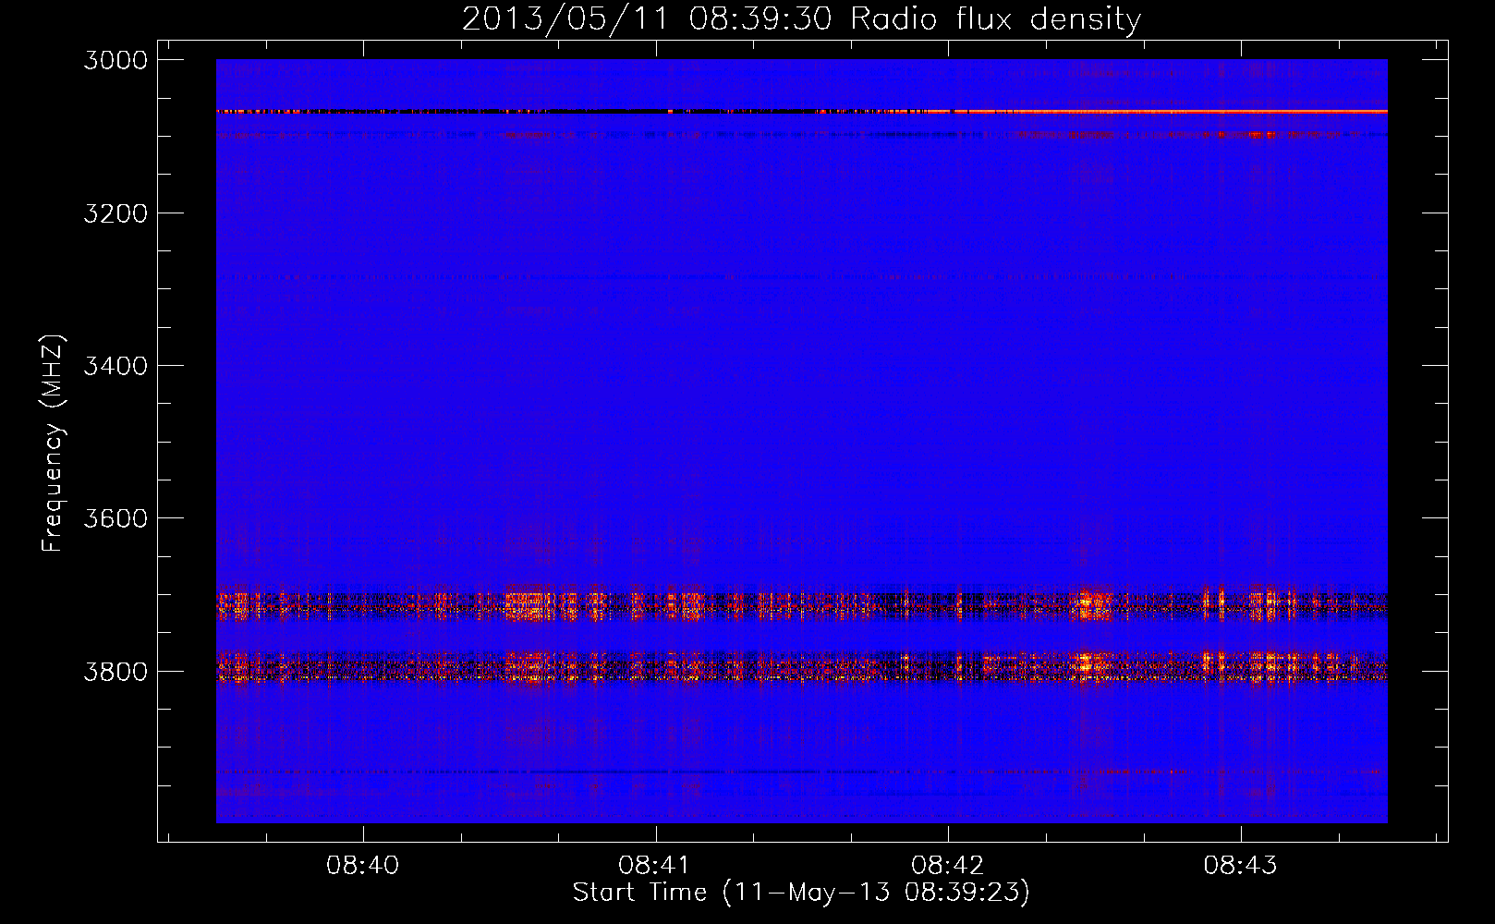The width and height of the screenshot is (1495, 924).
Task: Click the 3400 frequency tick label
Action: [x=115, y=366]
